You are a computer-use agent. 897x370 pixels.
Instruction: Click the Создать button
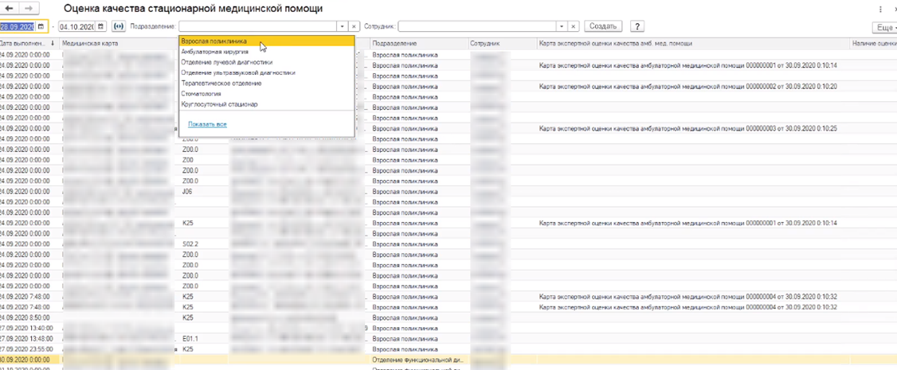pos(603,26)
